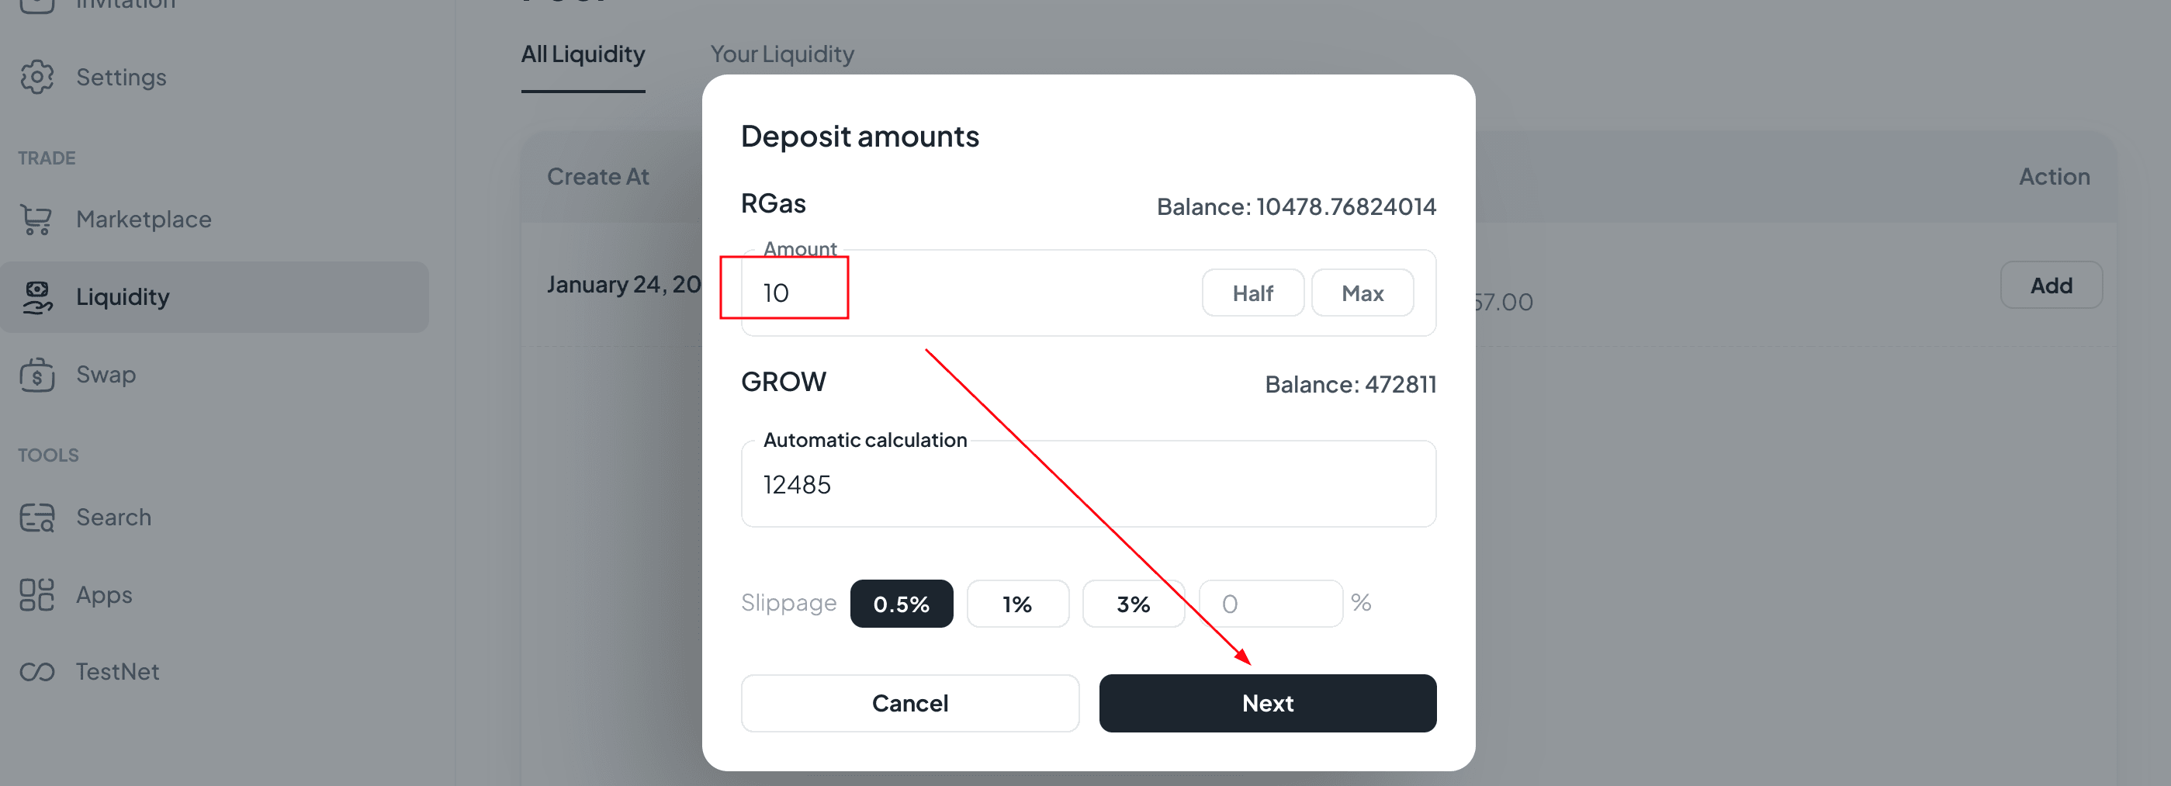Click Next to continue the deposit
This screenshot has height=786, width=2171.
click(x=1268, y=704)
